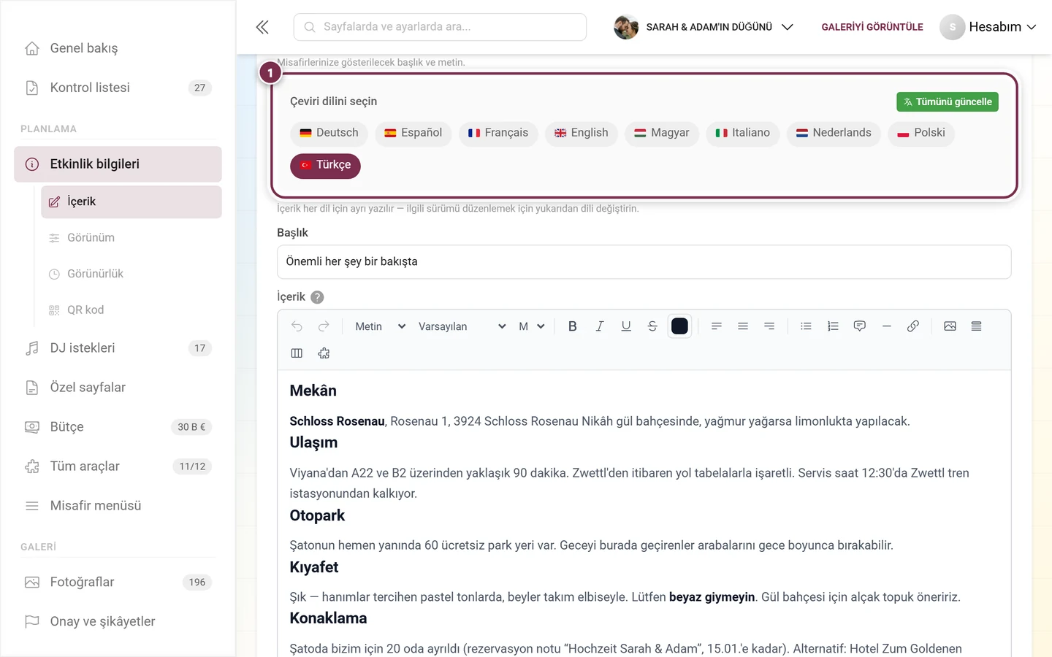Expand the Hesabım account menu

click(x=988, y=27)
